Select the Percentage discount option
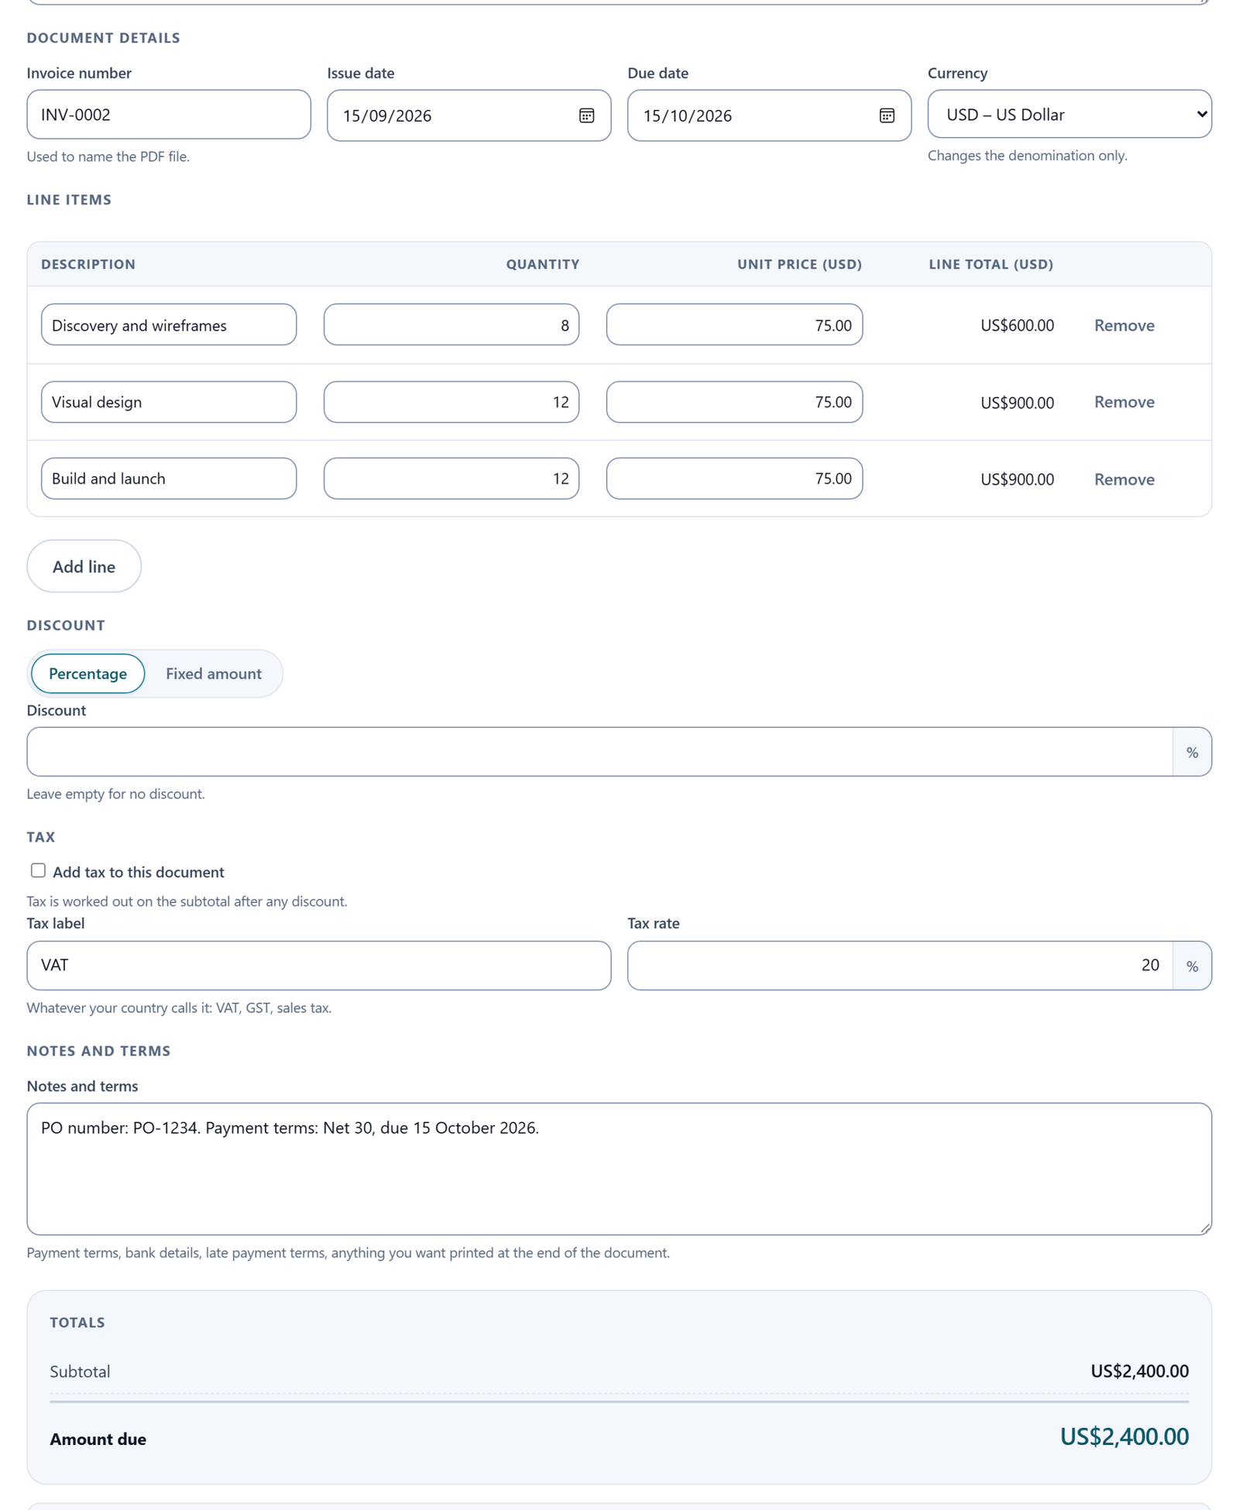The height and width of the screenshot is (1510, 1239). pos(88,673)
